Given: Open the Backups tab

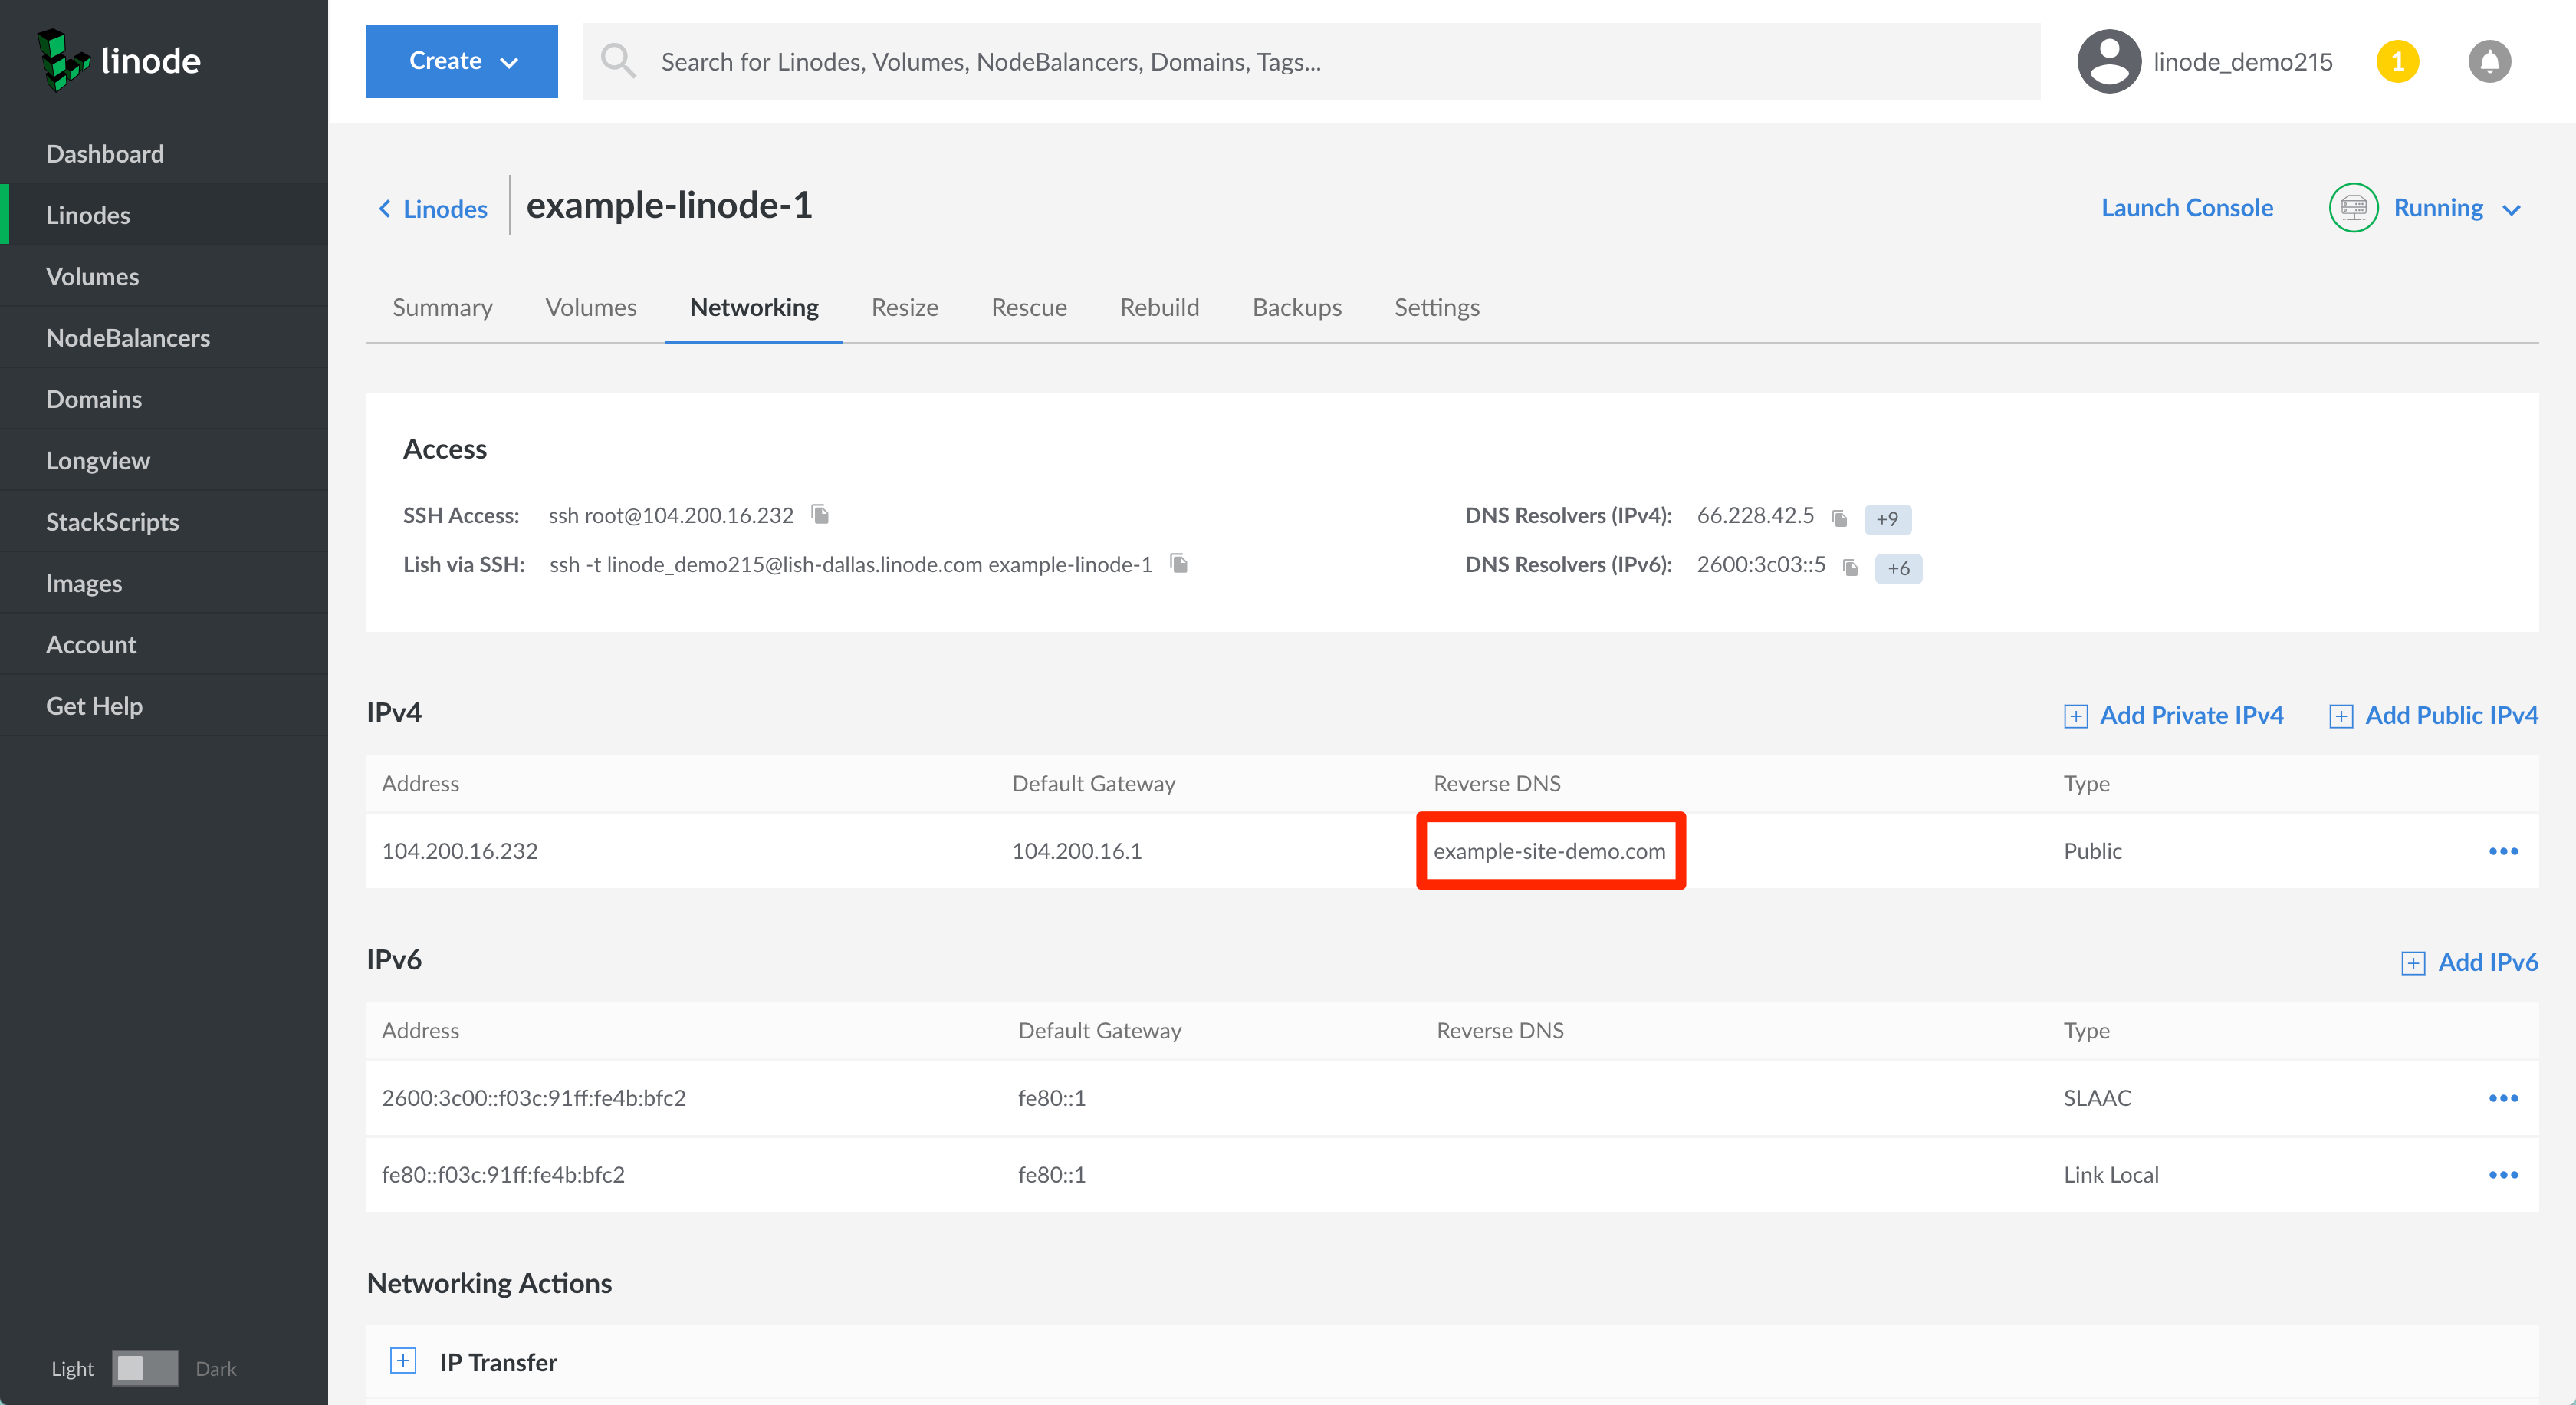Looking at the screenshot, I should point(1296,307).
